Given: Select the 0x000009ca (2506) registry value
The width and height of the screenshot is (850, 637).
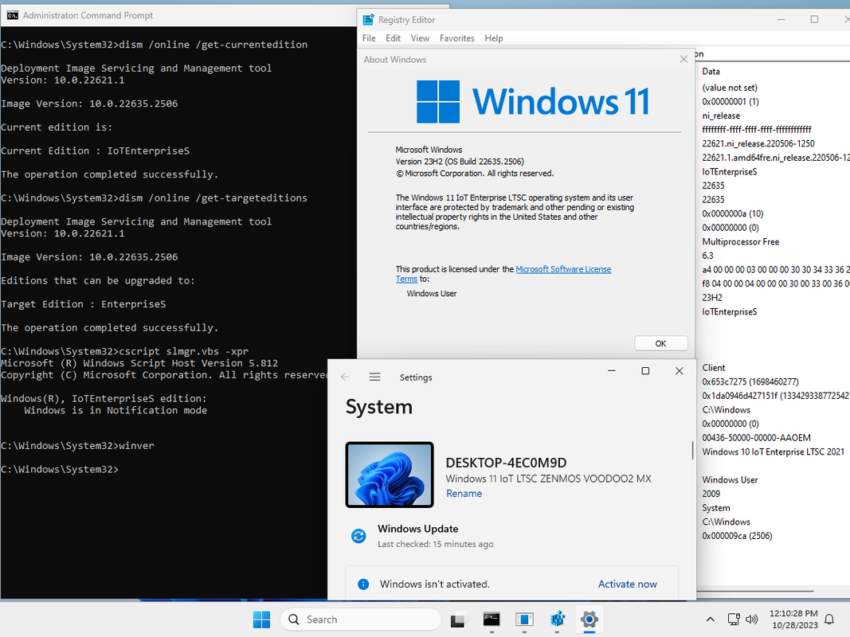Looking at the screenshot, I should pyautogui.click(x=737, y=536).
